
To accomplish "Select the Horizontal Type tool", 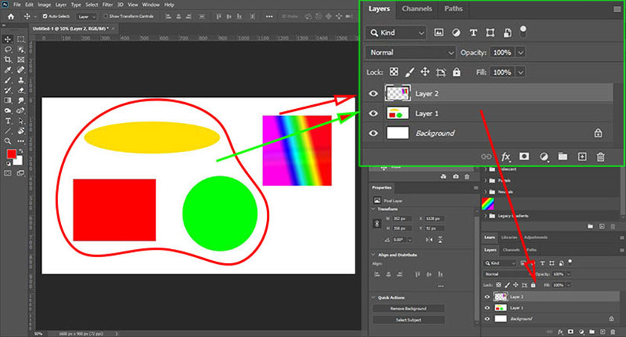I will [7, 121].
